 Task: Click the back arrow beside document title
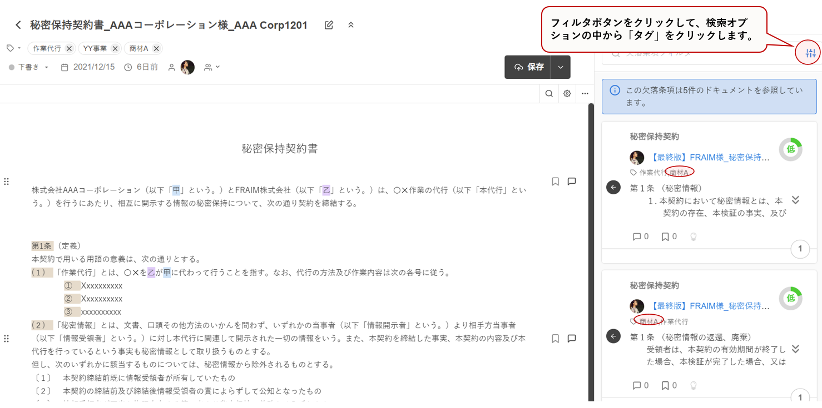[18, 25]
